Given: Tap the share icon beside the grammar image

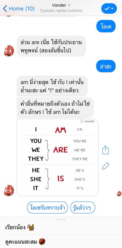Looking at the screenshot, I should pyautogui.click(x=106, y=150).
